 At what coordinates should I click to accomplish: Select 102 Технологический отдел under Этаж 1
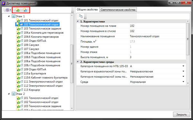click(x=41, y=24)
